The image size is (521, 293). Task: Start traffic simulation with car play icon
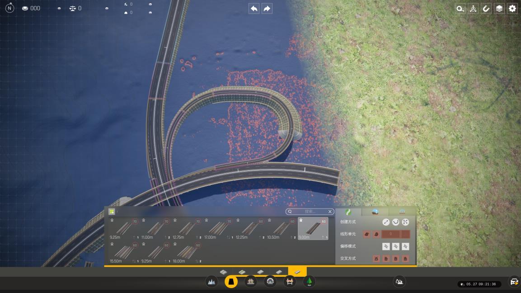coord(514,282)
